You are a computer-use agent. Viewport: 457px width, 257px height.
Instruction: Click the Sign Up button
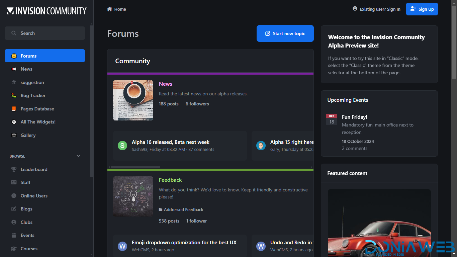pyautogui.click(x=422, y=9)
